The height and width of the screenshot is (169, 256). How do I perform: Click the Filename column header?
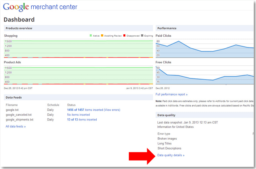tap(11, 105)
